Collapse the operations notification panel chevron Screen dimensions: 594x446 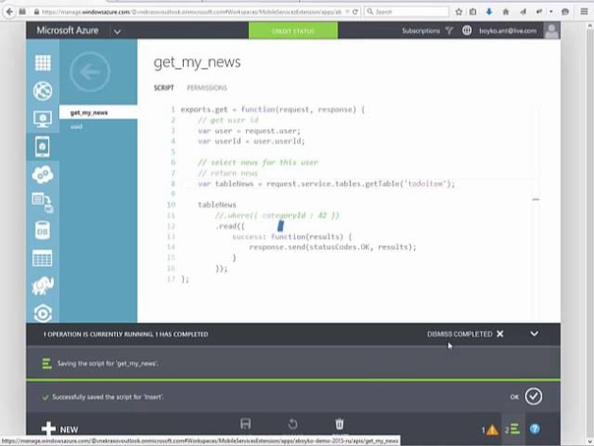pos(534,334)
